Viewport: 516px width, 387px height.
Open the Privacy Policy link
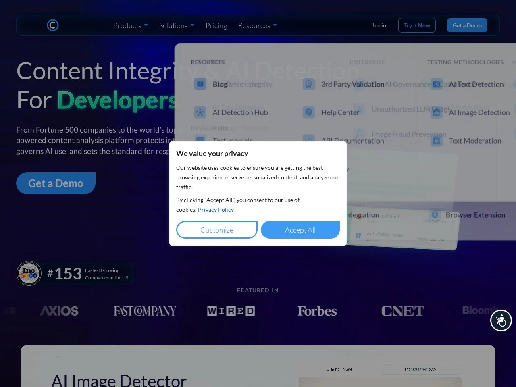[x=216, y=210]
